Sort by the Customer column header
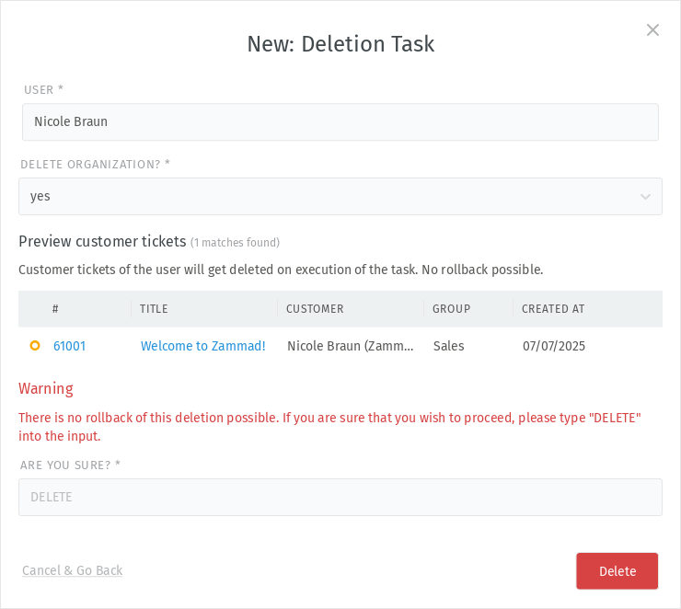Screen dimensions: 681x609 (x=315, y=308)
